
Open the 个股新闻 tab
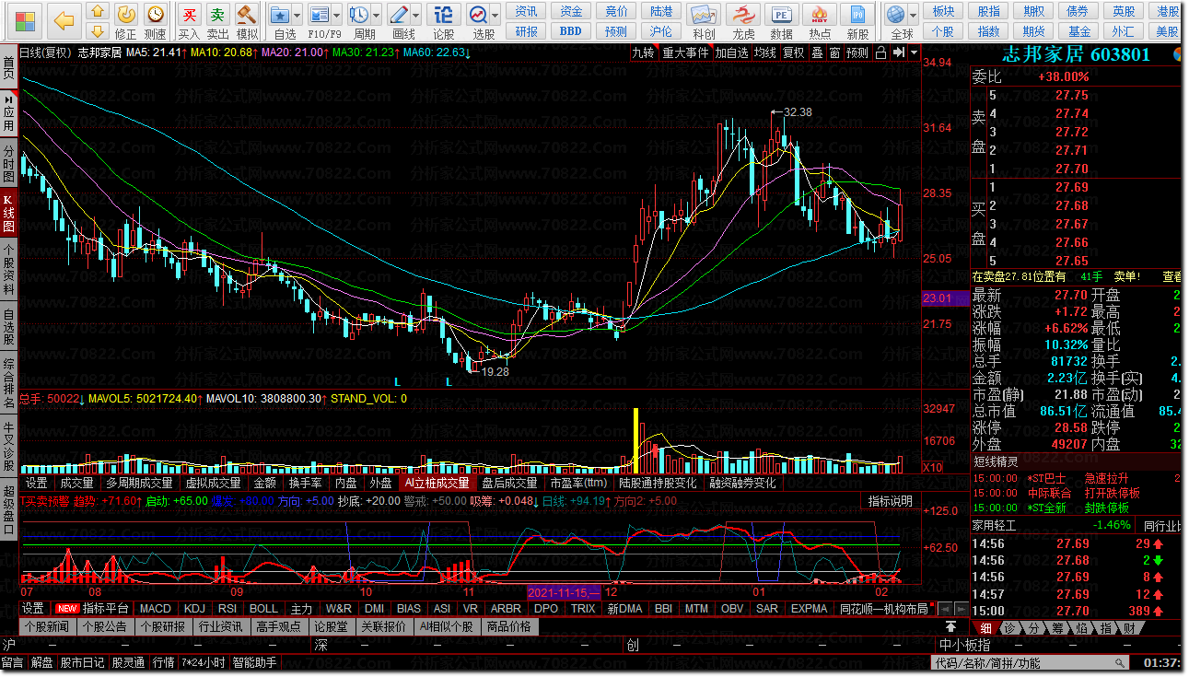pyautogui.click(x=49, y=626)
